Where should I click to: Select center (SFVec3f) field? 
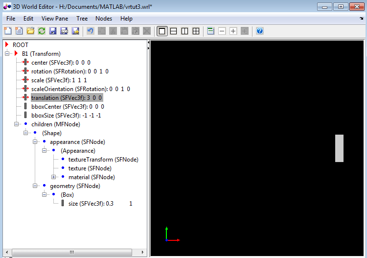(61, 63)
